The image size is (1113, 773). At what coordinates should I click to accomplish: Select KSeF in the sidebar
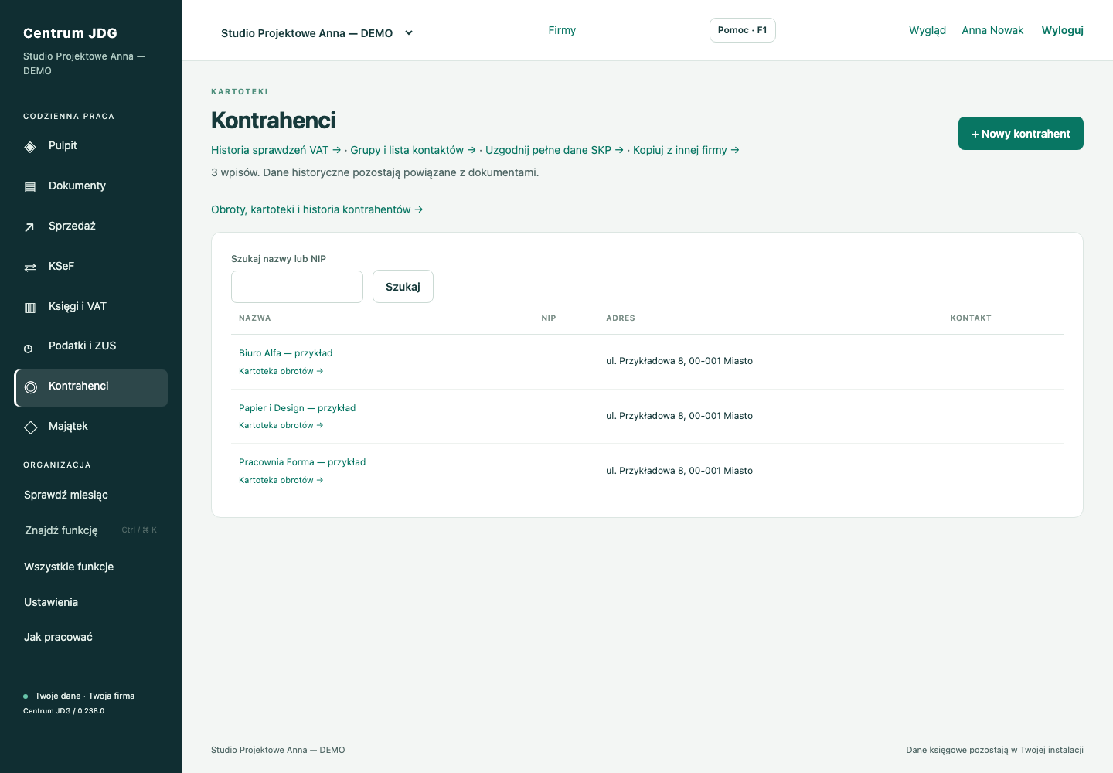point(91,267)
